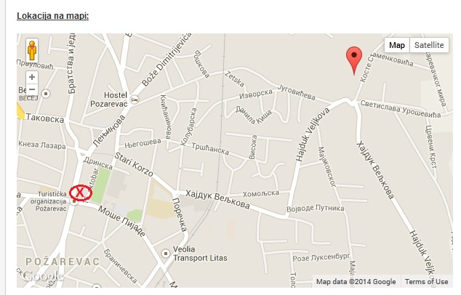
Task: Switch to Map view
Action: [396, 45]
